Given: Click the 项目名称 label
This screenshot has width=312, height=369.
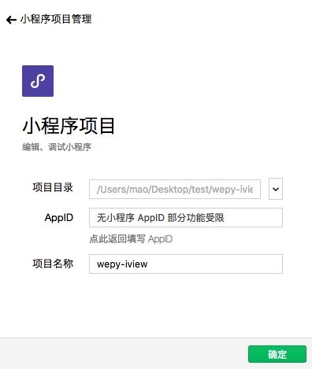Looking at the screenshot, I should (x=53, y=264).
